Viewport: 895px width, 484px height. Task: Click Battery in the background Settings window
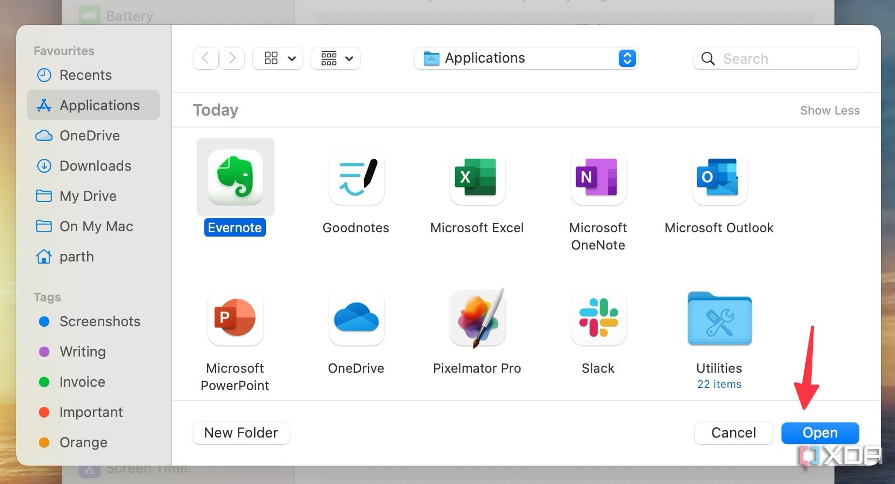coord(129,16)
